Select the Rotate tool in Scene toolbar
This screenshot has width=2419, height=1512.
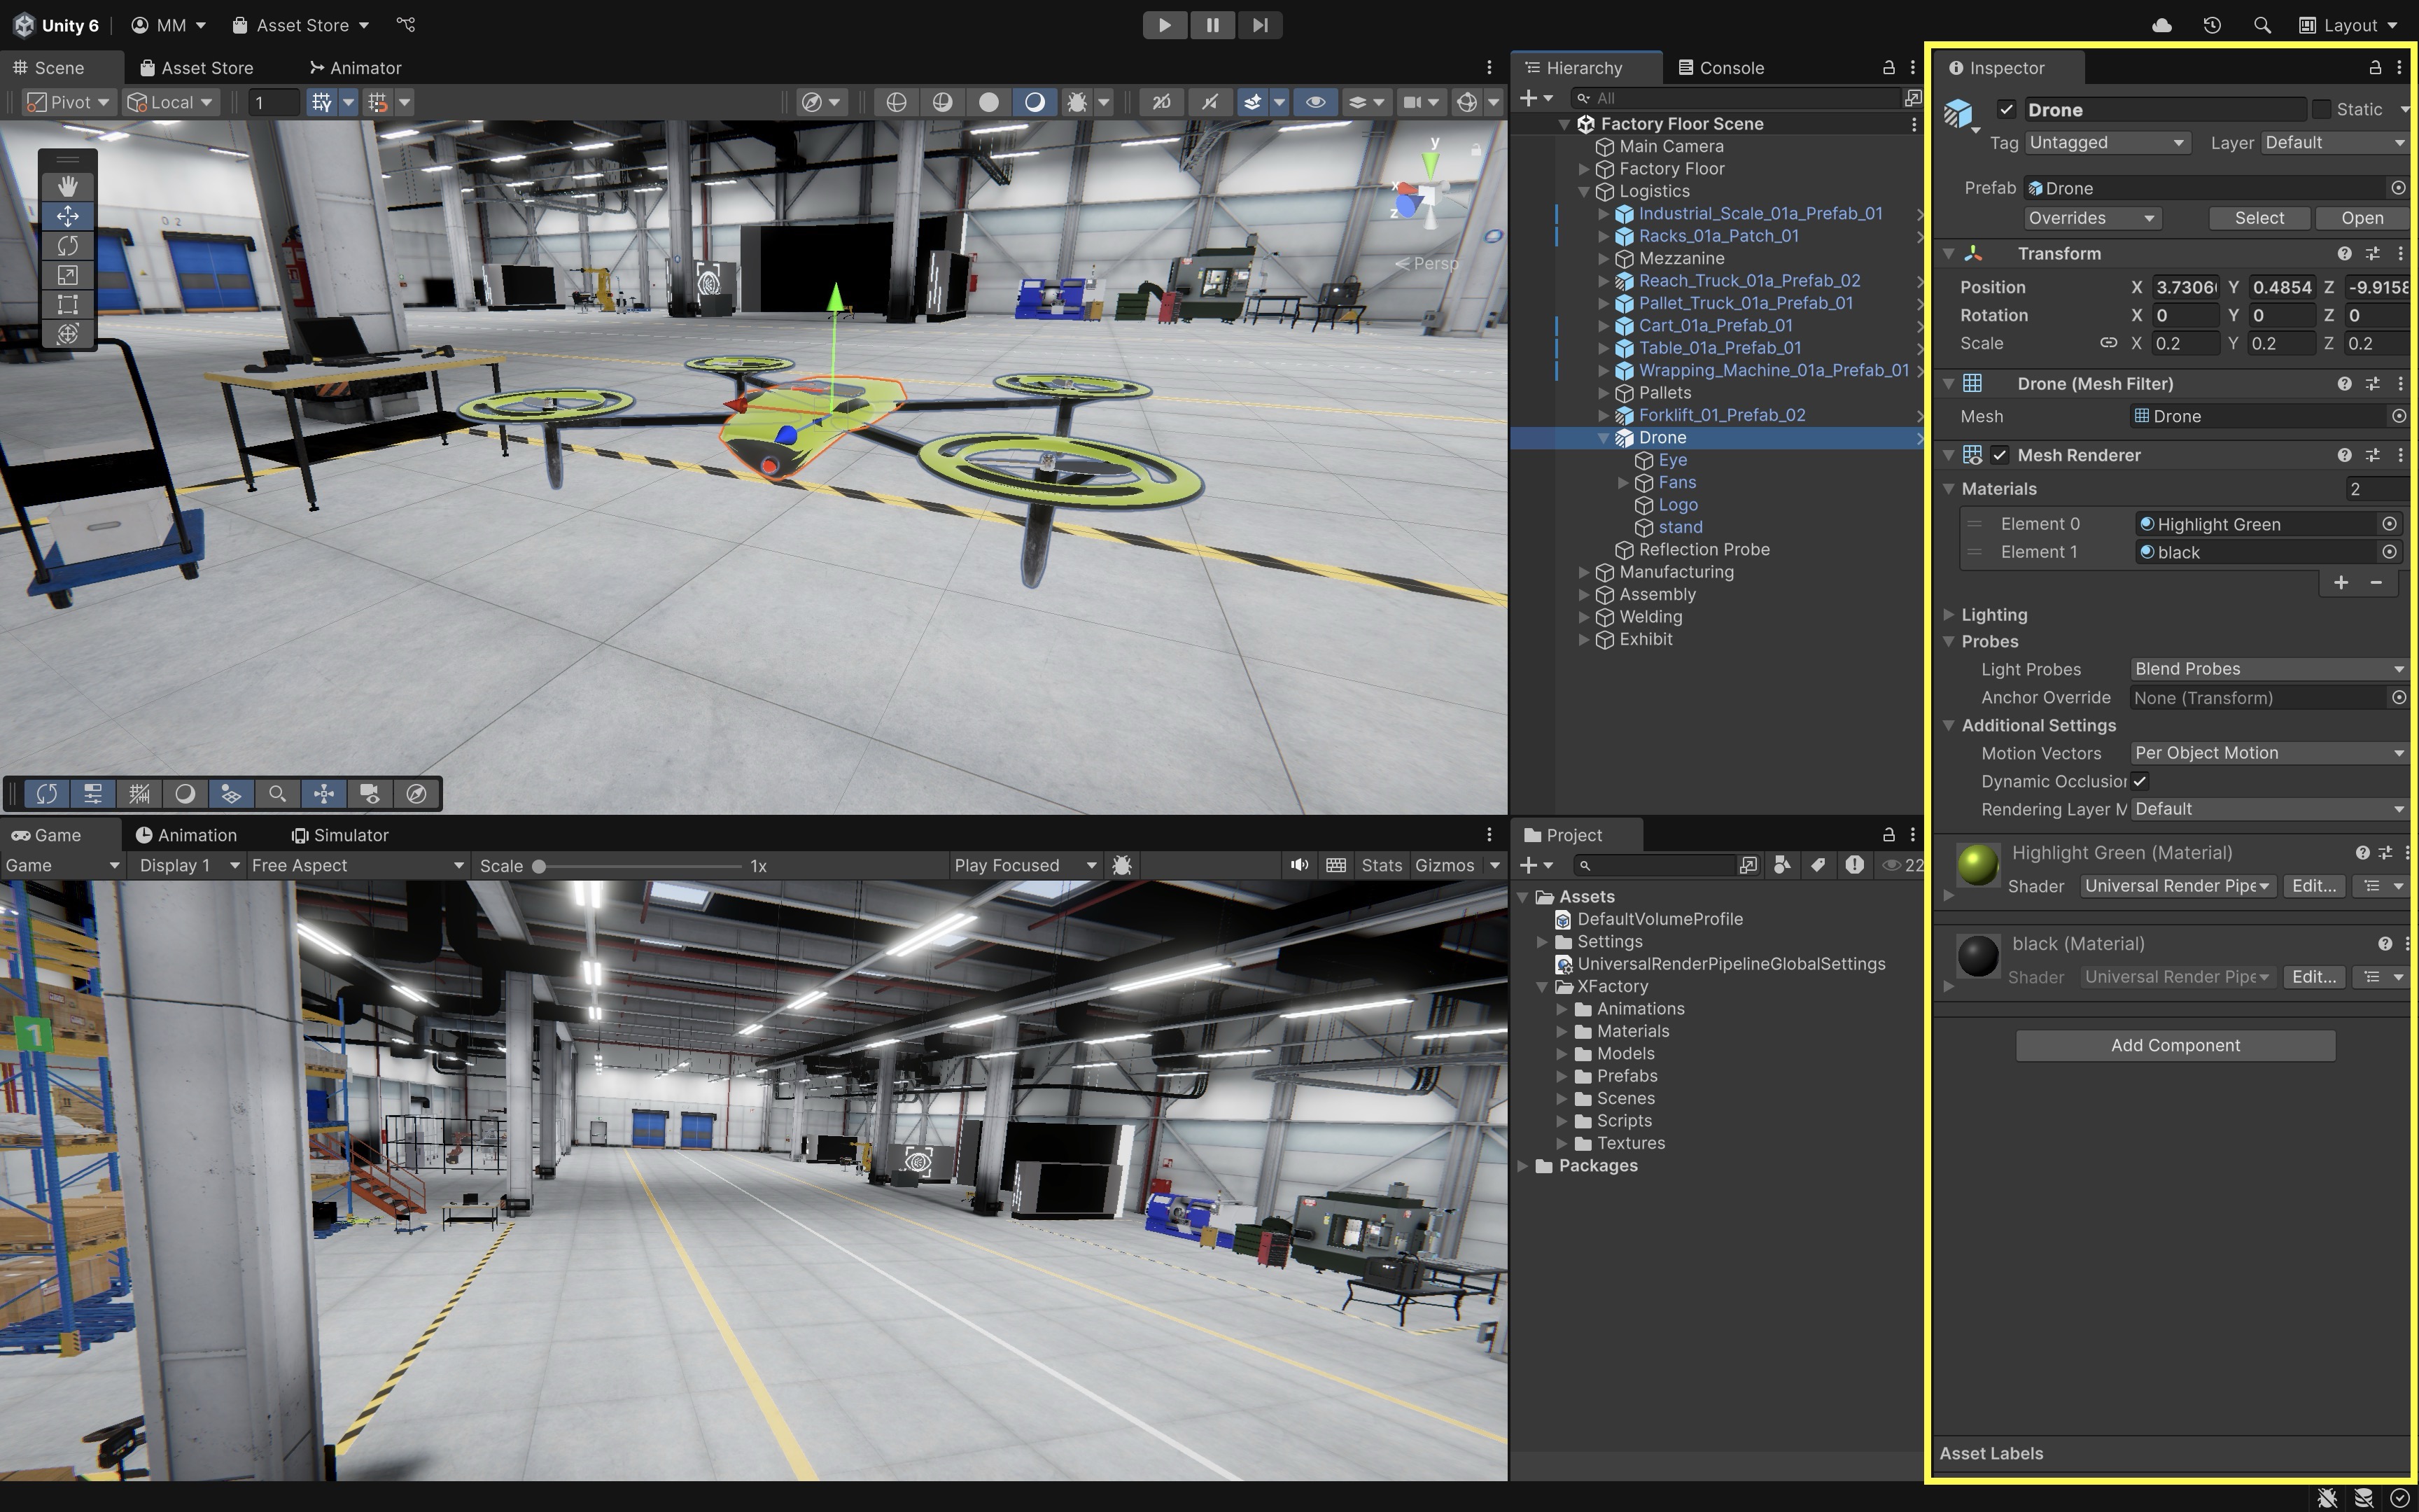[x=67, y=245]
